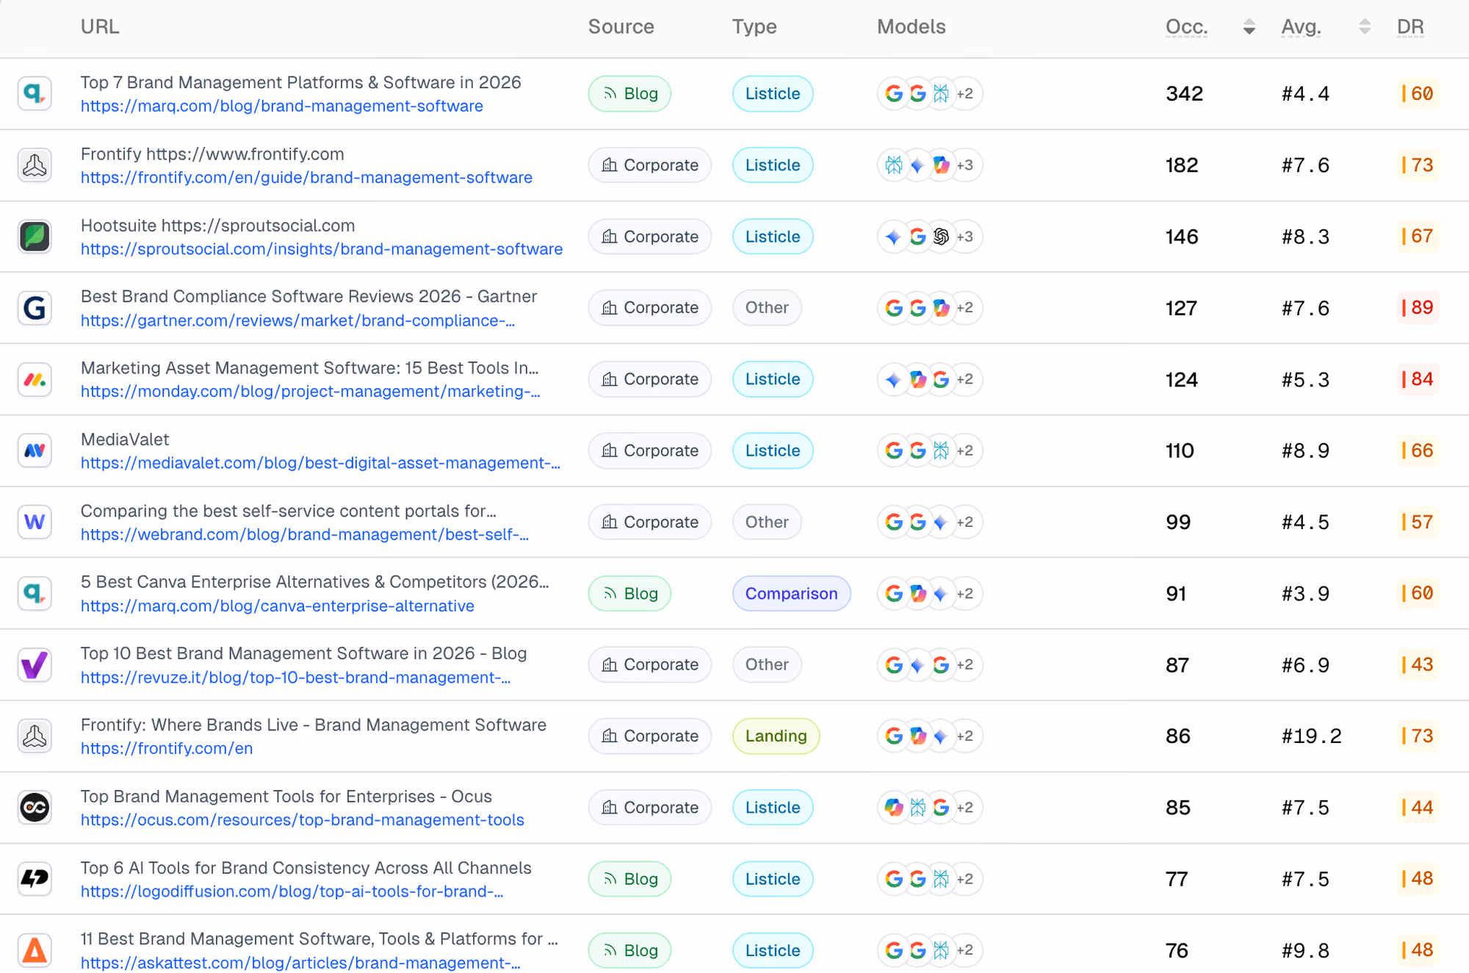This screenshot has height=973, width=1469.
Task: Open the mediavalet.com blog link
Action: click(320, 463)
